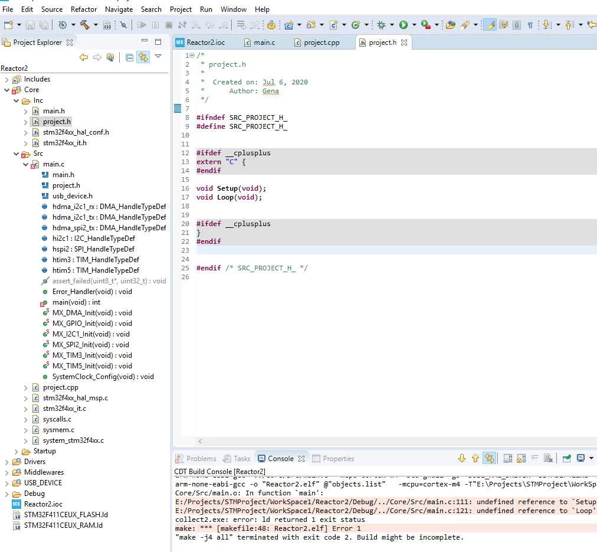Click Collapse All icon in Project Explorer
Viewport: 597px width, 552px height.
point(129,57)
